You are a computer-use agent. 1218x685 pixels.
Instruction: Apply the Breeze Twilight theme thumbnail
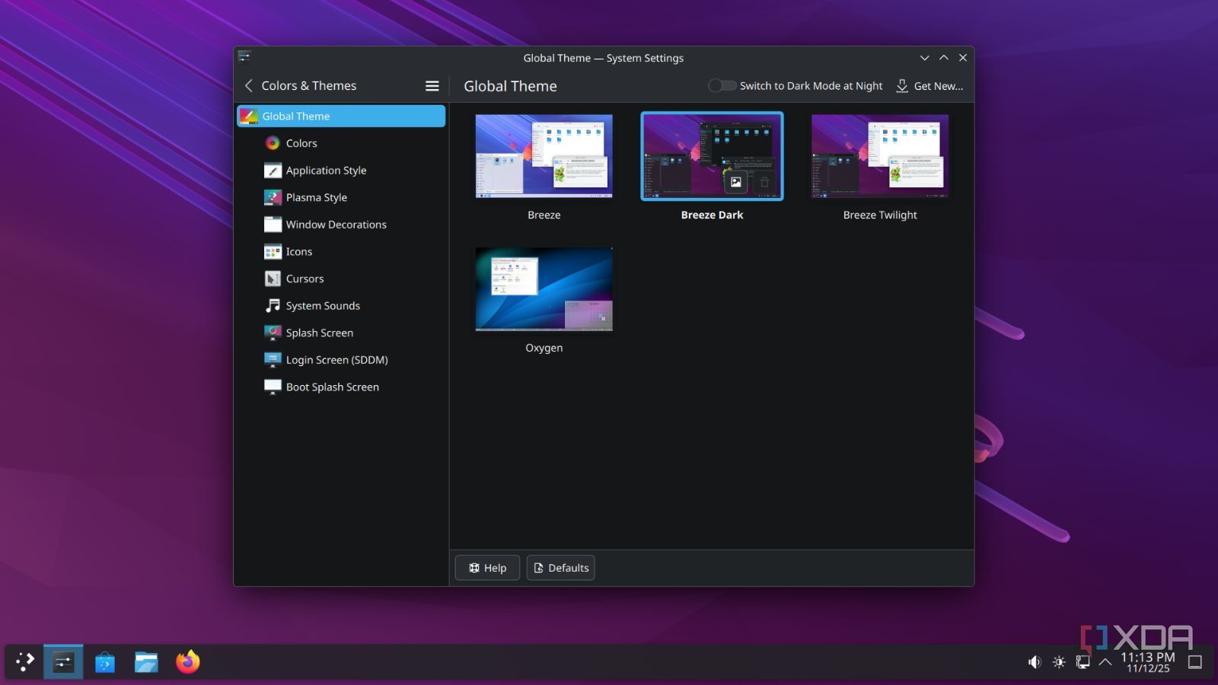click(880, 156)
